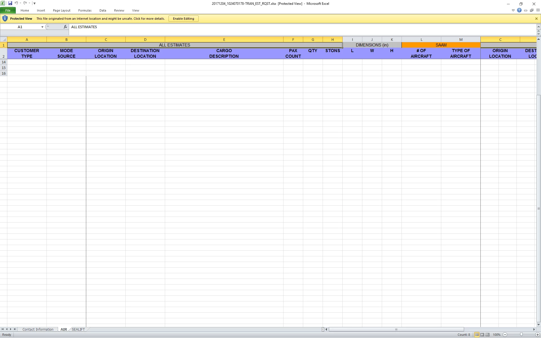Click the zoom slider handle
Viewport: 541px width, 338px height.
click(521, 335)
